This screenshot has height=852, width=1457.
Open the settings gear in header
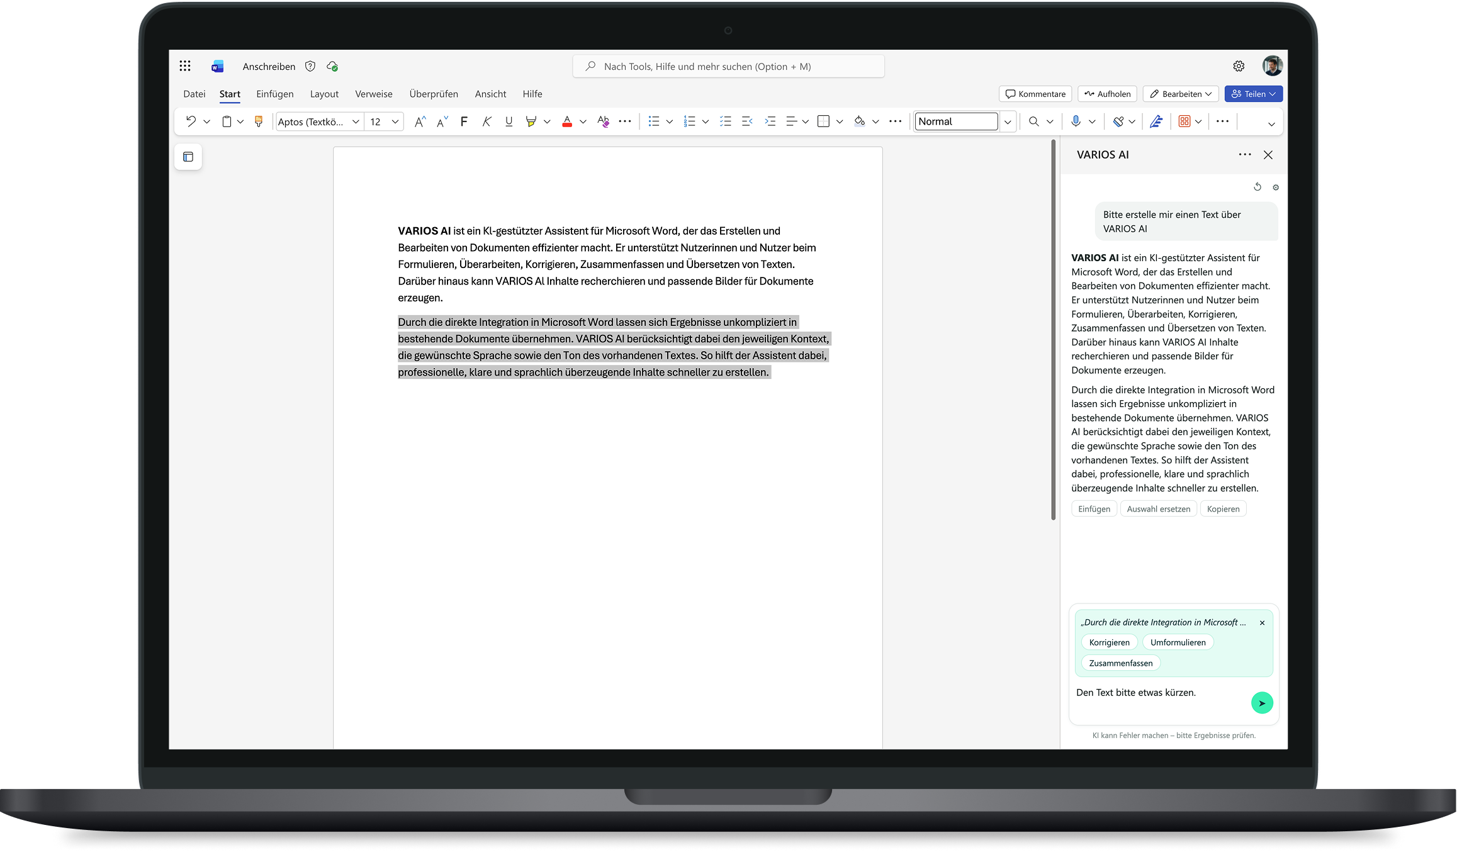pyautogui.click(x=1239, y=66)
